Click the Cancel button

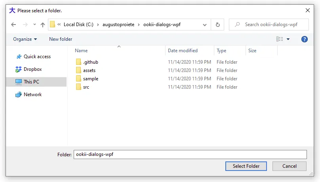coord(289,166)
